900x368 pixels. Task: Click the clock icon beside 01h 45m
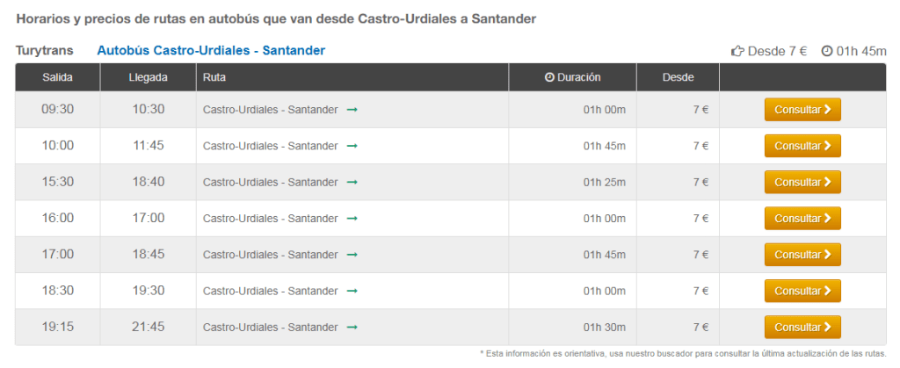coord(827,51)
